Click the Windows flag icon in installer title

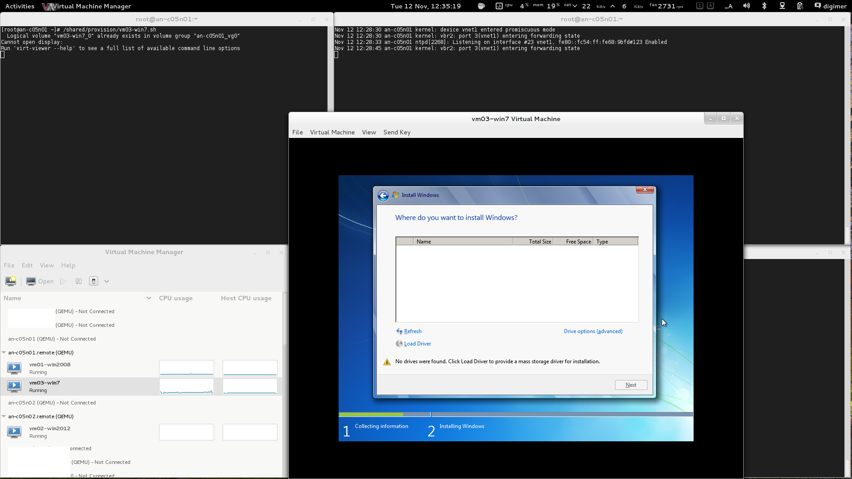pos(395,195)
